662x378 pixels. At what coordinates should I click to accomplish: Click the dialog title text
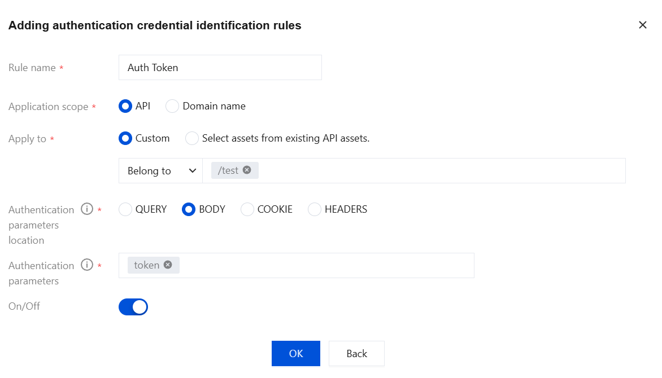pyautogui.click(x=155, y=25)
